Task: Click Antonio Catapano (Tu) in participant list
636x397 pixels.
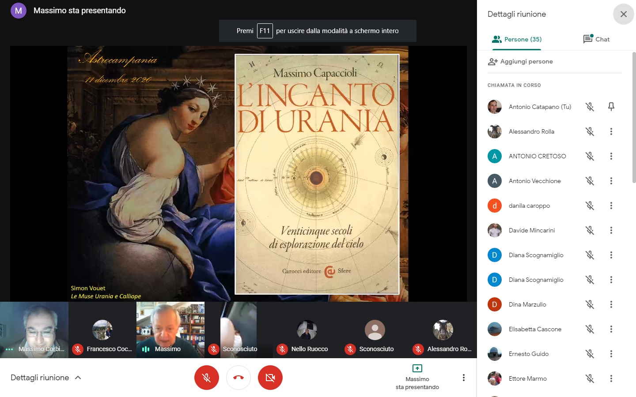Action: pyautogui.click(x=540, y=107)
